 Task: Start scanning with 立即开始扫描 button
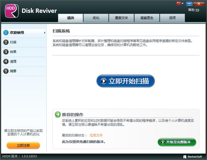[125, 81]
